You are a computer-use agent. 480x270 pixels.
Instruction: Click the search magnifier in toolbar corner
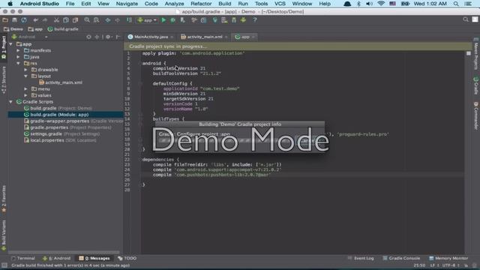pos(466,19)
